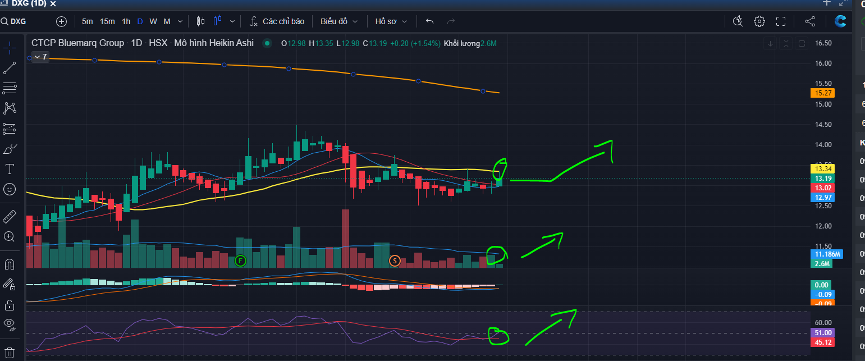Screen dimensions: 865x361
Task: Toggle magnet mode for drawings
Action: tap(10, 263)
